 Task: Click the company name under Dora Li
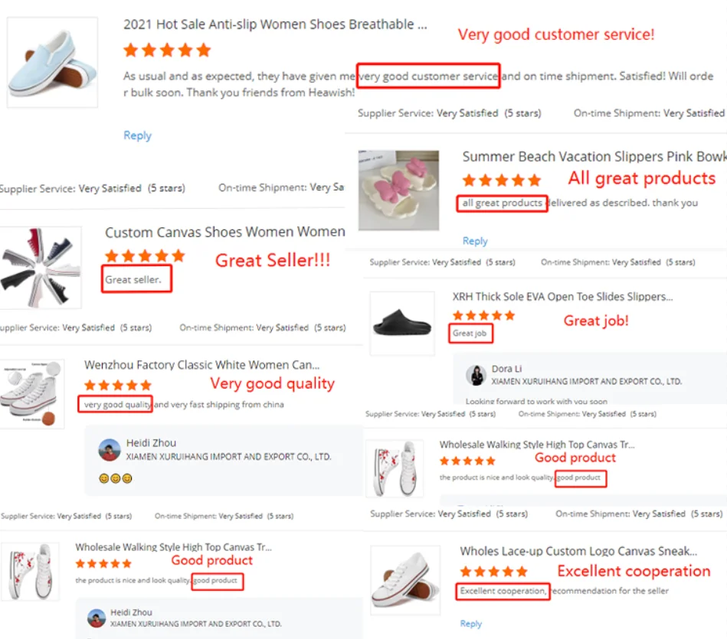click(586, 381)
